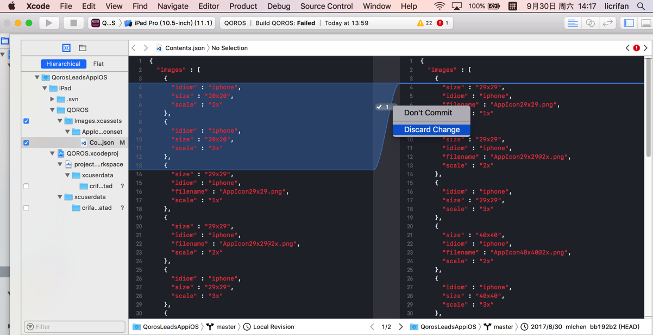Collapse the iPad folder
653x335 pixels.
tap(45, 88)
